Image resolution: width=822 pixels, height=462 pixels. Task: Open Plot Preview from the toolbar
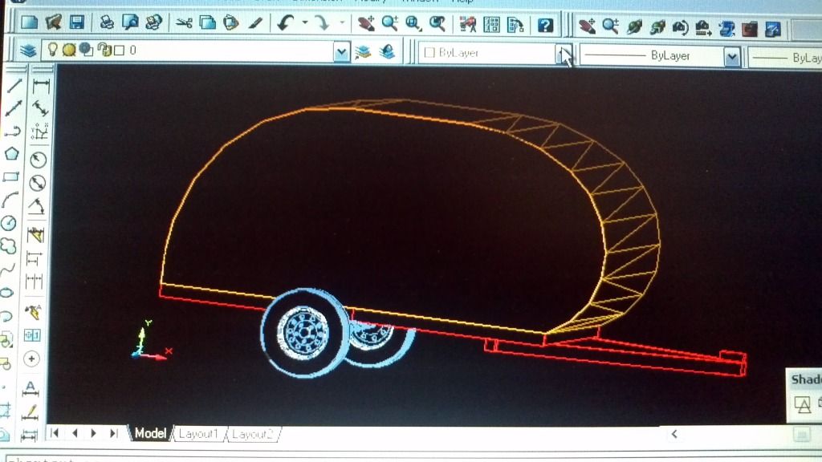coord(130,22)
